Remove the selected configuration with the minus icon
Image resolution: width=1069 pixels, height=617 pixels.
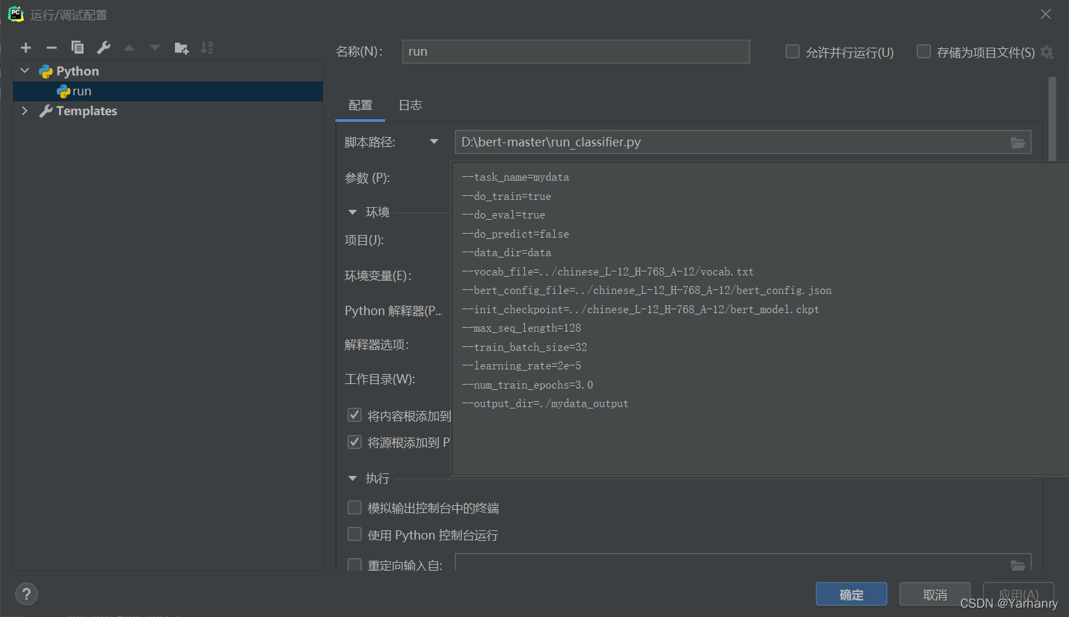(52, 48)
